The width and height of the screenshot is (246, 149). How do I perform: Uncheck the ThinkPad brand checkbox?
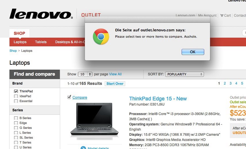coord(16,91)
